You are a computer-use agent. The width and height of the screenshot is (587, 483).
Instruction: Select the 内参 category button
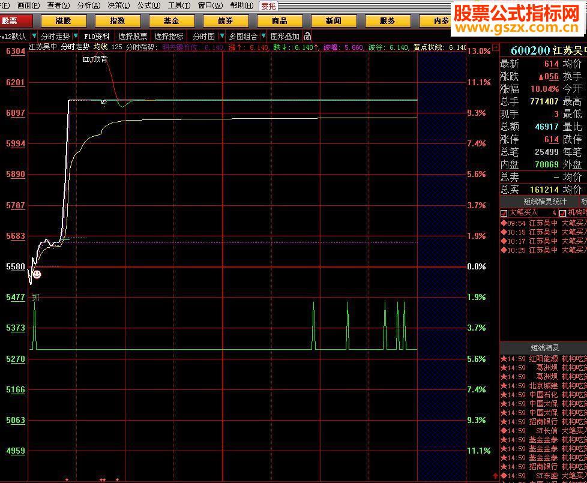pyautogui.click(x=435, y=20)
